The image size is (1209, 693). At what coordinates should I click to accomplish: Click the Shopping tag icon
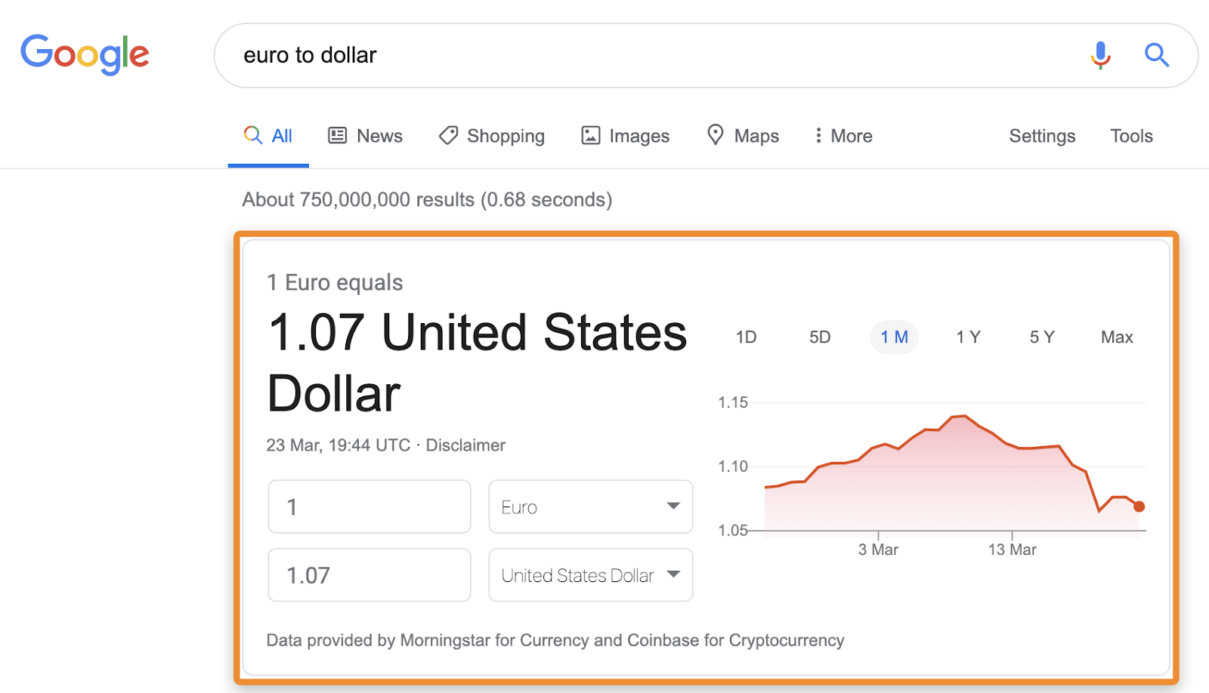[x=448, y=135]
